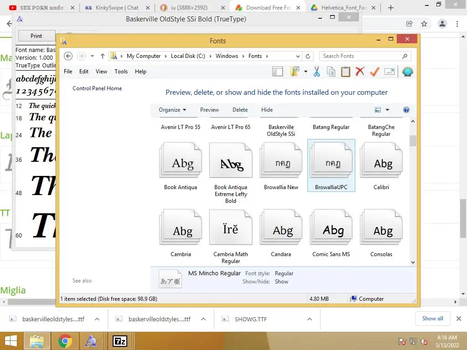The height and width of the screenshot is (350, 467).
Task: Select Book Antiqua Extreme Lefty Bold font
Action: [x=231, y=173]
